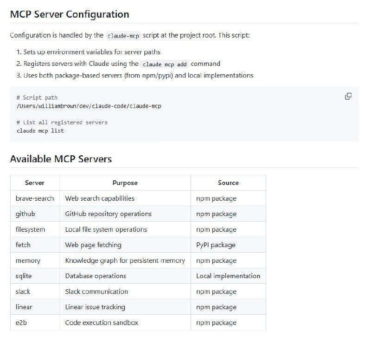Image resolution: width=371 pixels, height=337 pixels.
Task: Click the "claude mcp list" command line
Action: point(40,131)
